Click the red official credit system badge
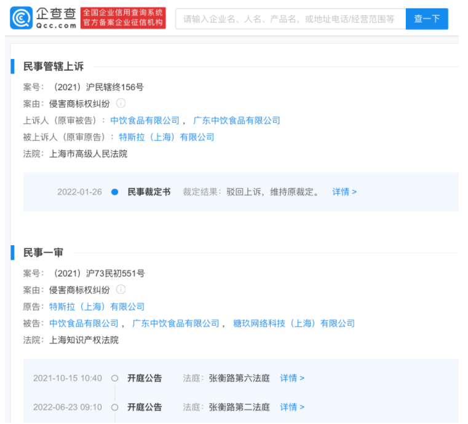This screenshot has width=468, height=424. (123, 18)
